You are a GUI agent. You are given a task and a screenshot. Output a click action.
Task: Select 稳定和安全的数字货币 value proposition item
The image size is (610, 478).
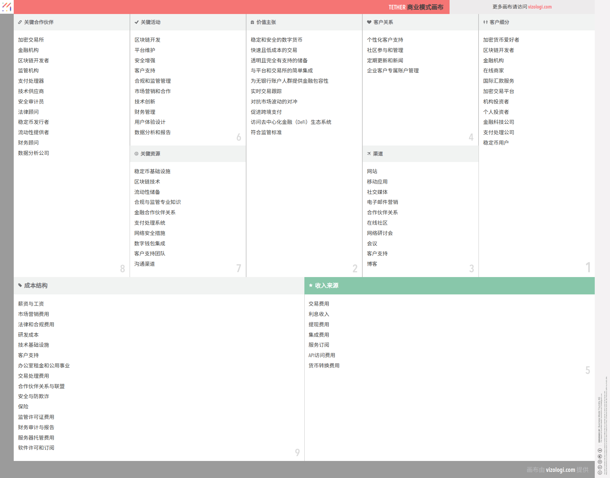coord(276,40)
